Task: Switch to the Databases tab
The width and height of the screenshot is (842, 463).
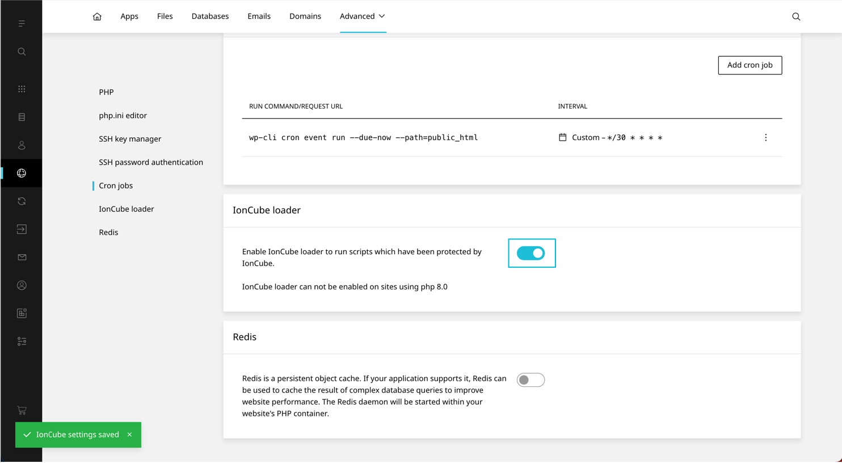Action: point(210,16)
